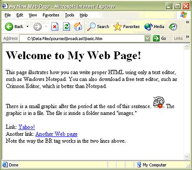192x170 pixels.
Task: Open the Another Web page link
Action: pyautogui.click(x=56, y=134)
